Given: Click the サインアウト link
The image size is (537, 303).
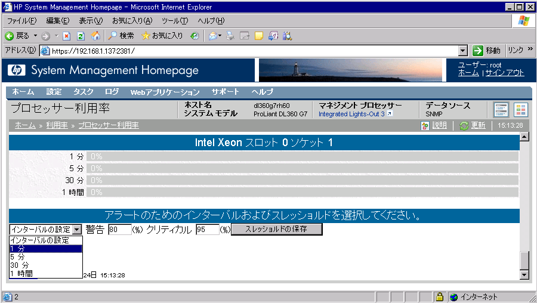Looking at the screenshot, I should (x=504, y=73).
